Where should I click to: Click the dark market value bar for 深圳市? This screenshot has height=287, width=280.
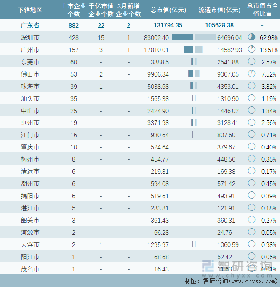tap(182, 37)
